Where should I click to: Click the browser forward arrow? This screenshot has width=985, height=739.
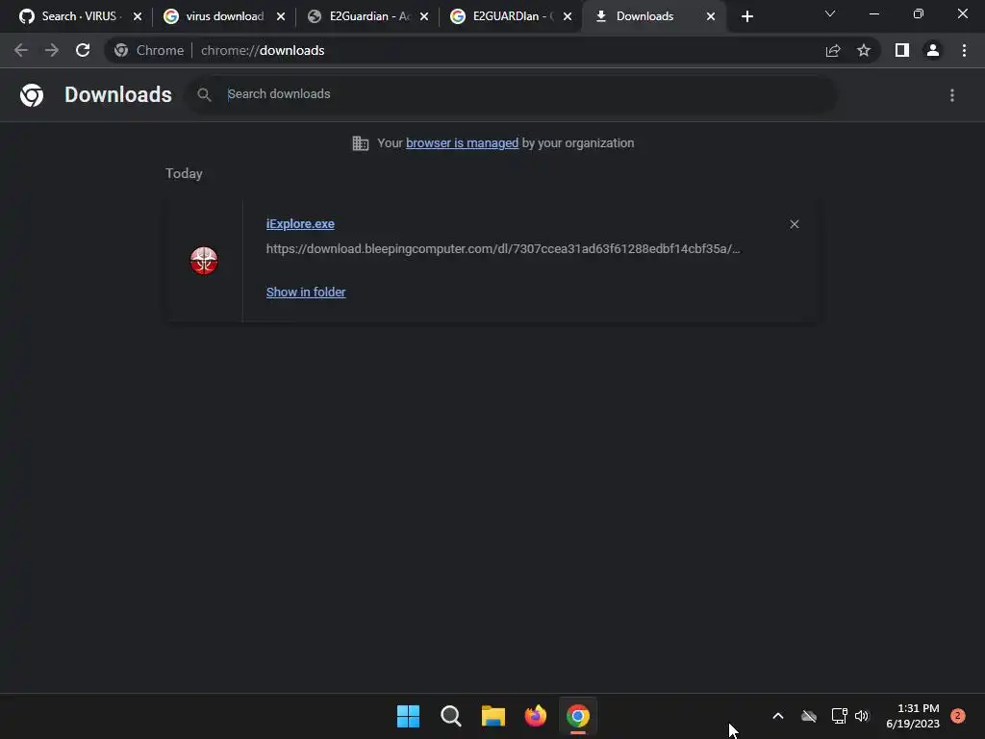(52, 50)
